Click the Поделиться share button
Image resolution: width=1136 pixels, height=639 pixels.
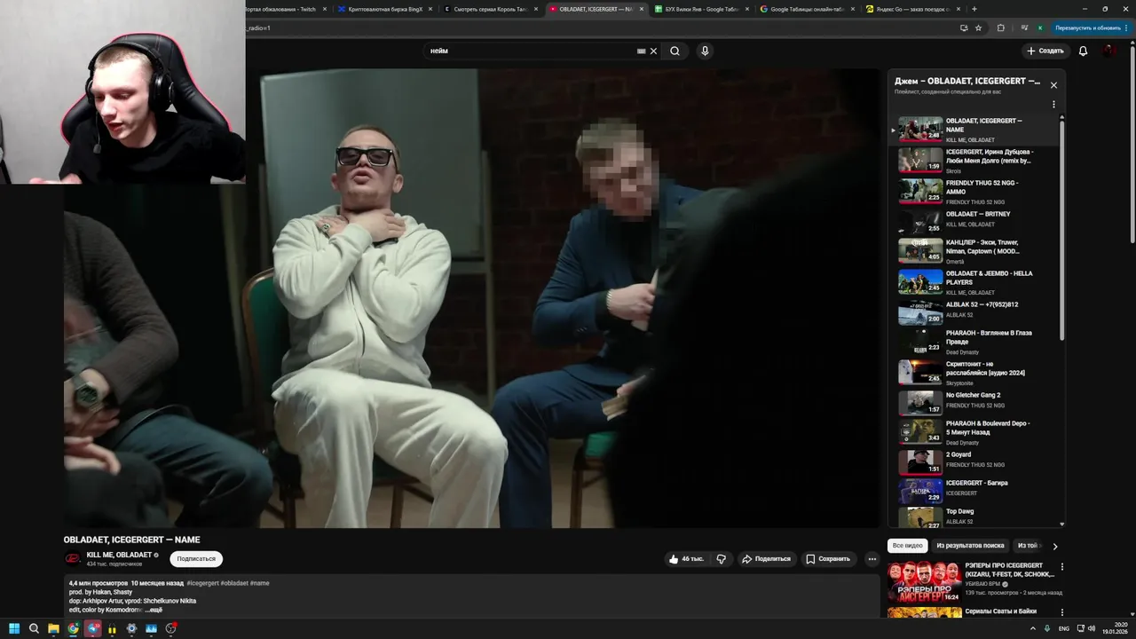(x=766, y=559)
